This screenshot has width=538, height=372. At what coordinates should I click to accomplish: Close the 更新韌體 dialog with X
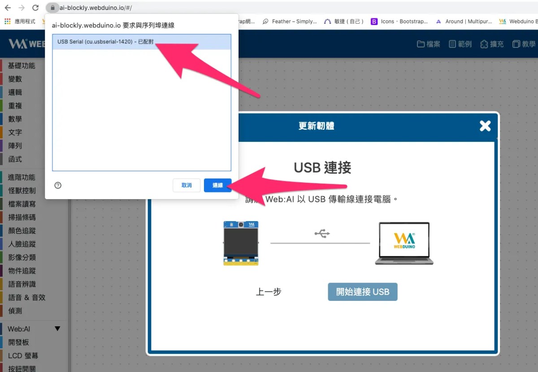pyautogui.click(x=485, y=126)
